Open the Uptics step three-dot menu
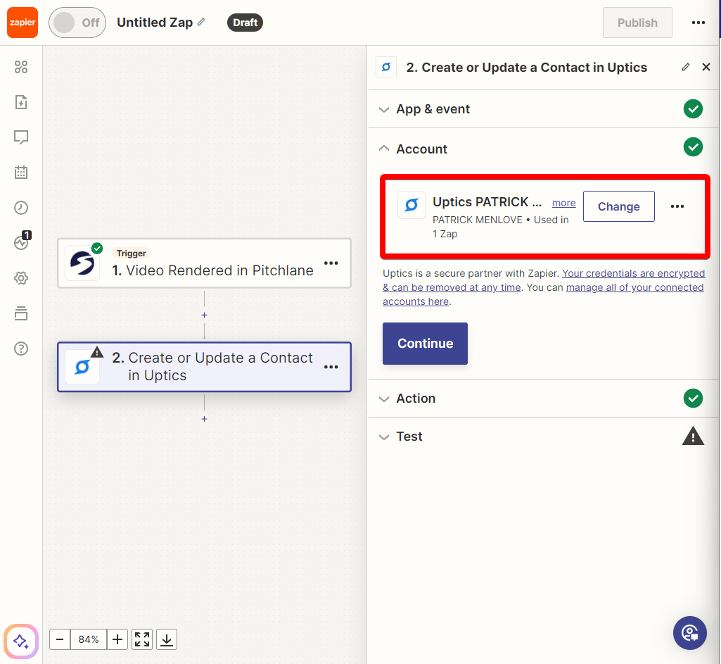 click(x=331, y=367)
